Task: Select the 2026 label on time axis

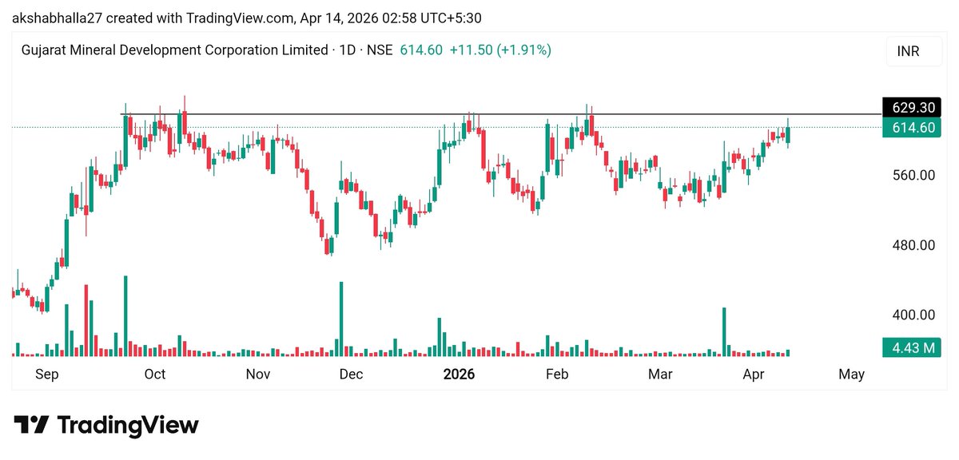Action: (x=460, y=374)
